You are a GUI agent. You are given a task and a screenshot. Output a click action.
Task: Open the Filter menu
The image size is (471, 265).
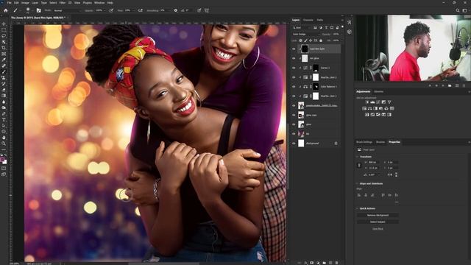coord(62,3)
